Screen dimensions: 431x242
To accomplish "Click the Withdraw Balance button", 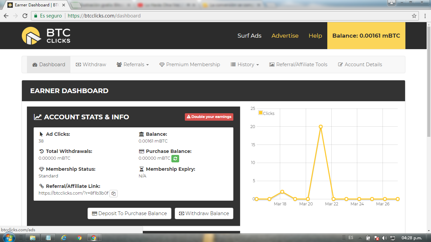I will [204, 213].
